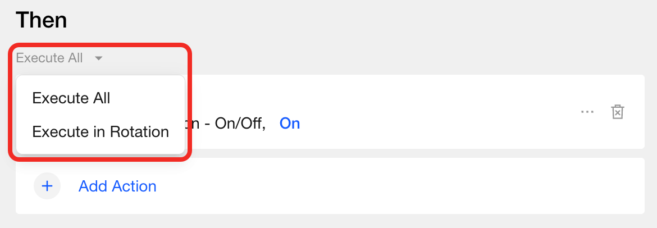Click the Execute All dropdown arrow
This screenshot has height=228, width=657.
coord(98,58)
